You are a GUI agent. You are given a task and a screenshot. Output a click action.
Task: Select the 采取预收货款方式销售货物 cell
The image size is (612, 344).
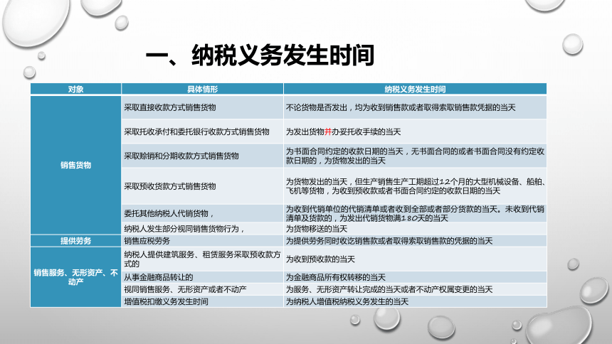[x=202, y=186]
